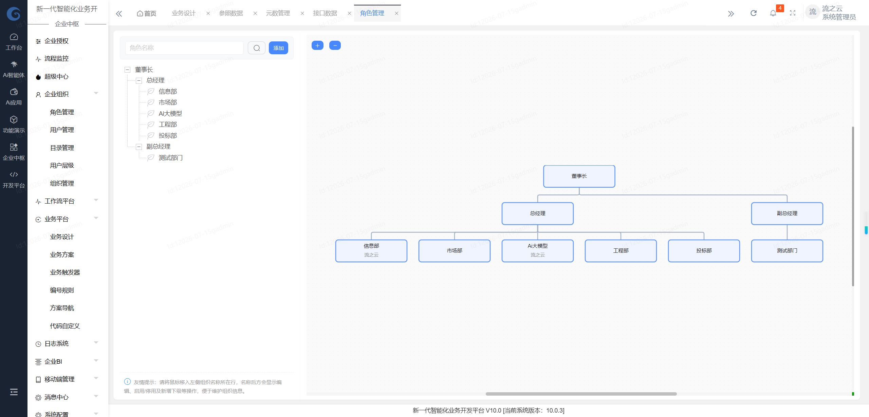Zoom out the org chart with minus
The width and height of the screenshot is (869, 417).
[x=335, y=45]
